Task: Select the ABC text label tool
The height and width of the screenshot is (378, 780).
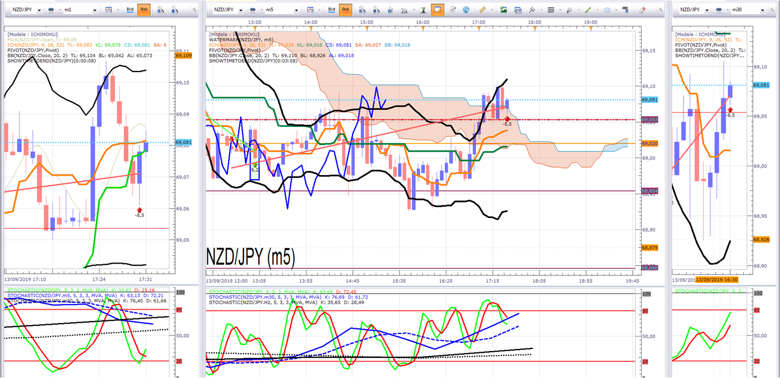Action: pyautogui.click(x=626, y=10)
